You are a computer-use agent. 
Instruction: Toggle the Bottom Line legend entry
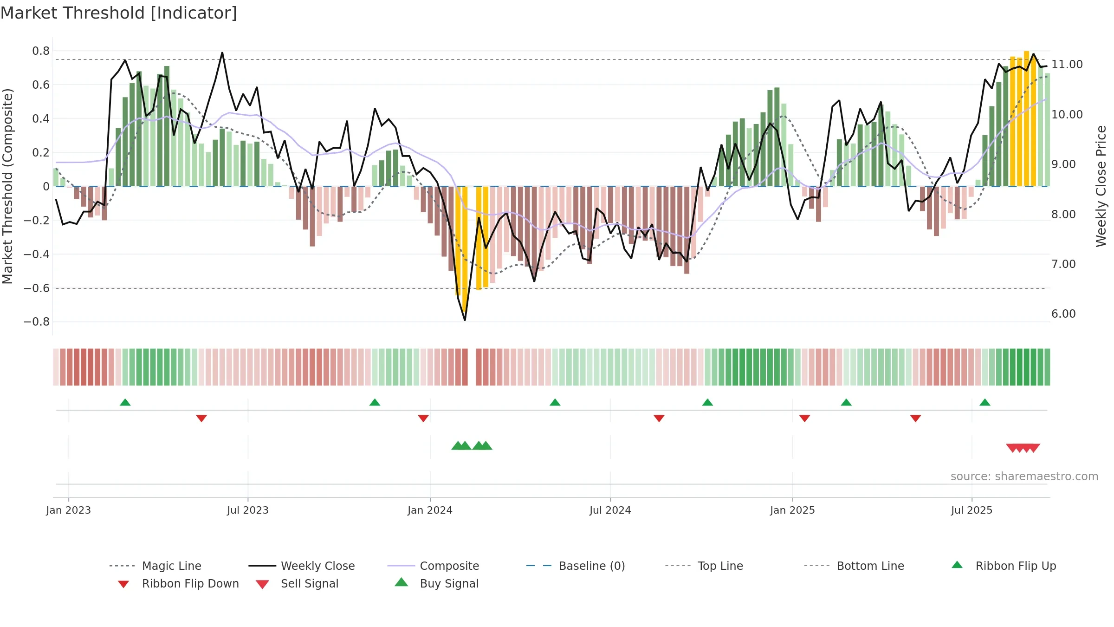[x=854, y=566]
